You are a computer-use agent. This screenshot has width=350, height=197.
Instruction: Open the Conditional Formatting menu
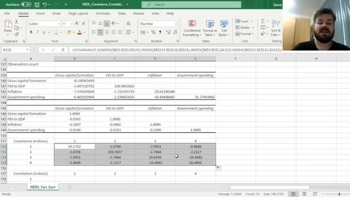[192, 28]
